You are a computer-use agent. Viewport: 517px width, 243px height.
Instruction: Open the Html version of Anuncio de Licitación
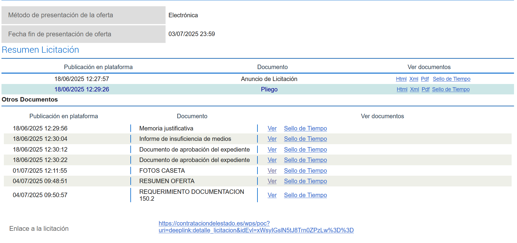tap(401, 79)
